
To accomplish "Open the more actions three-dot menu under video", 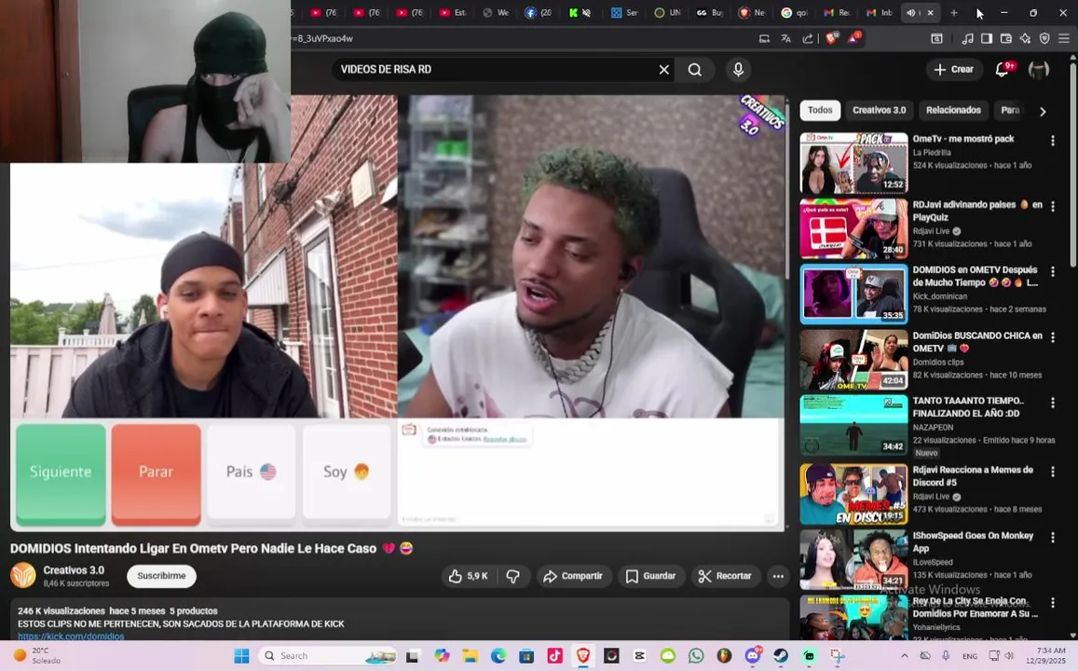I will tap(778, 576).
